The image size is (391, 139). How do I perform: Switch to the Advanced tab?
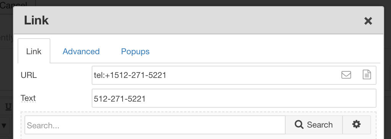tap(81, 52)
